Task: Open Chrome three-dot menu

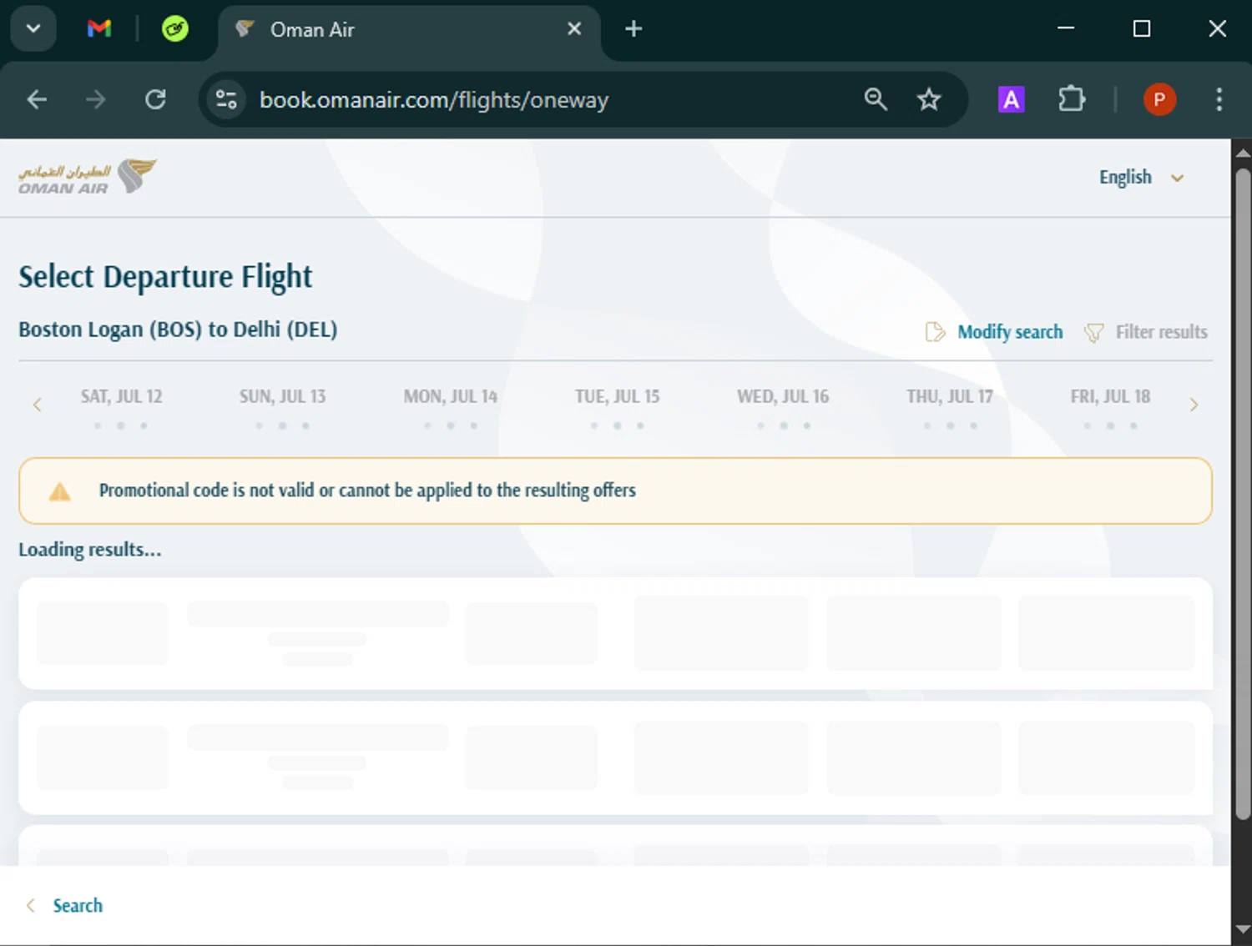Action: pos(1219,100)
